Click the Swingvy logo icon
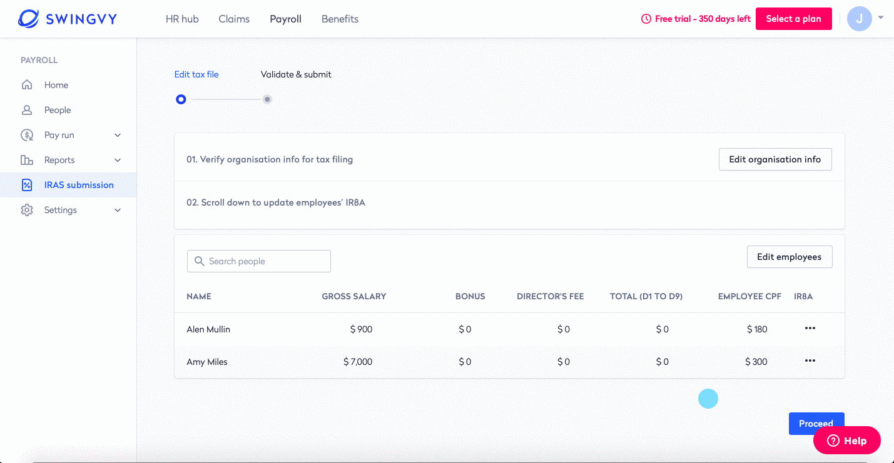The image size is (894, 463). pos(29,19)
